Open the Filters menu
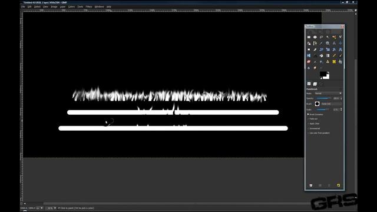 [x=89, y=6]
